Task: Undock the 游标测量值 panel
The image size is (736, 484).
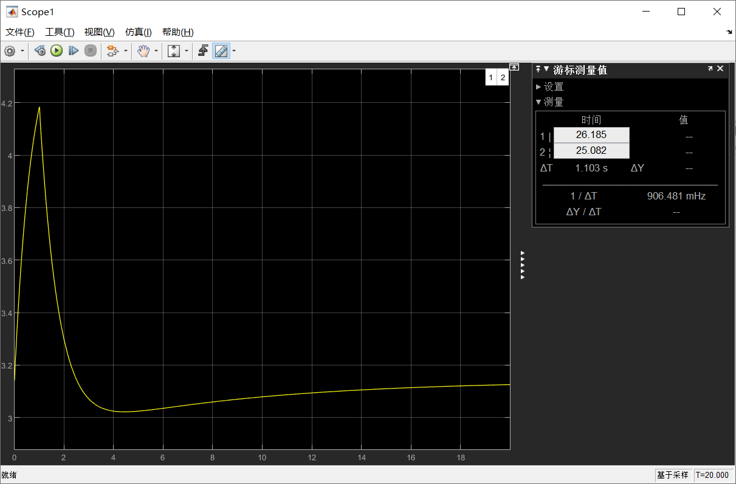Action: click(x=710, y=69)
